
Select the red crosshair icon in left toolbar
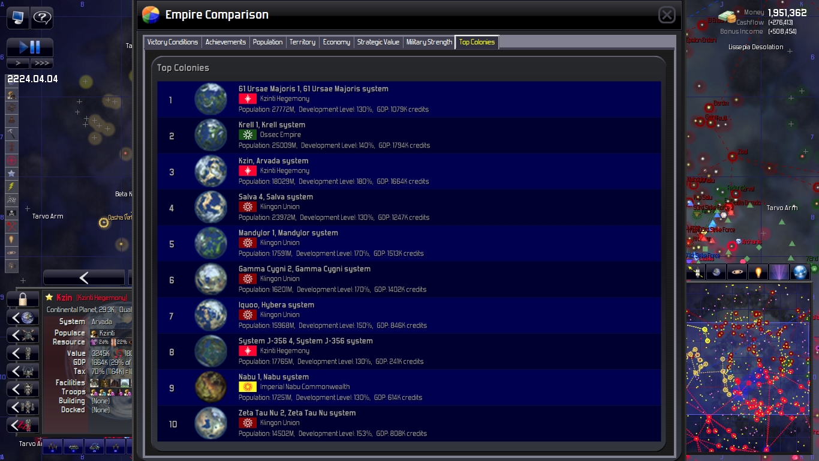[x=11, y=160]
